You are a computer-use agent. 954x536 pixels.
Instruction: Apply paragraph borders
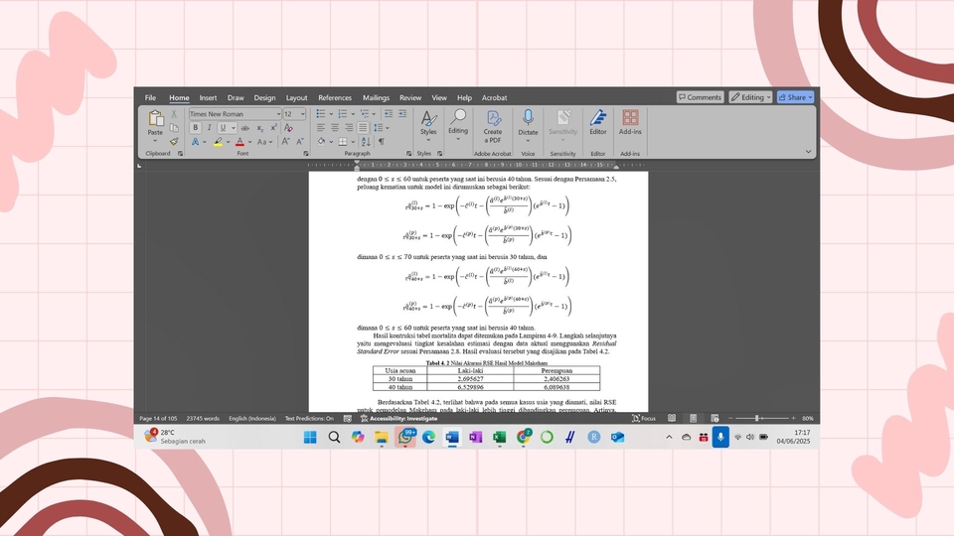click(343, 142)
